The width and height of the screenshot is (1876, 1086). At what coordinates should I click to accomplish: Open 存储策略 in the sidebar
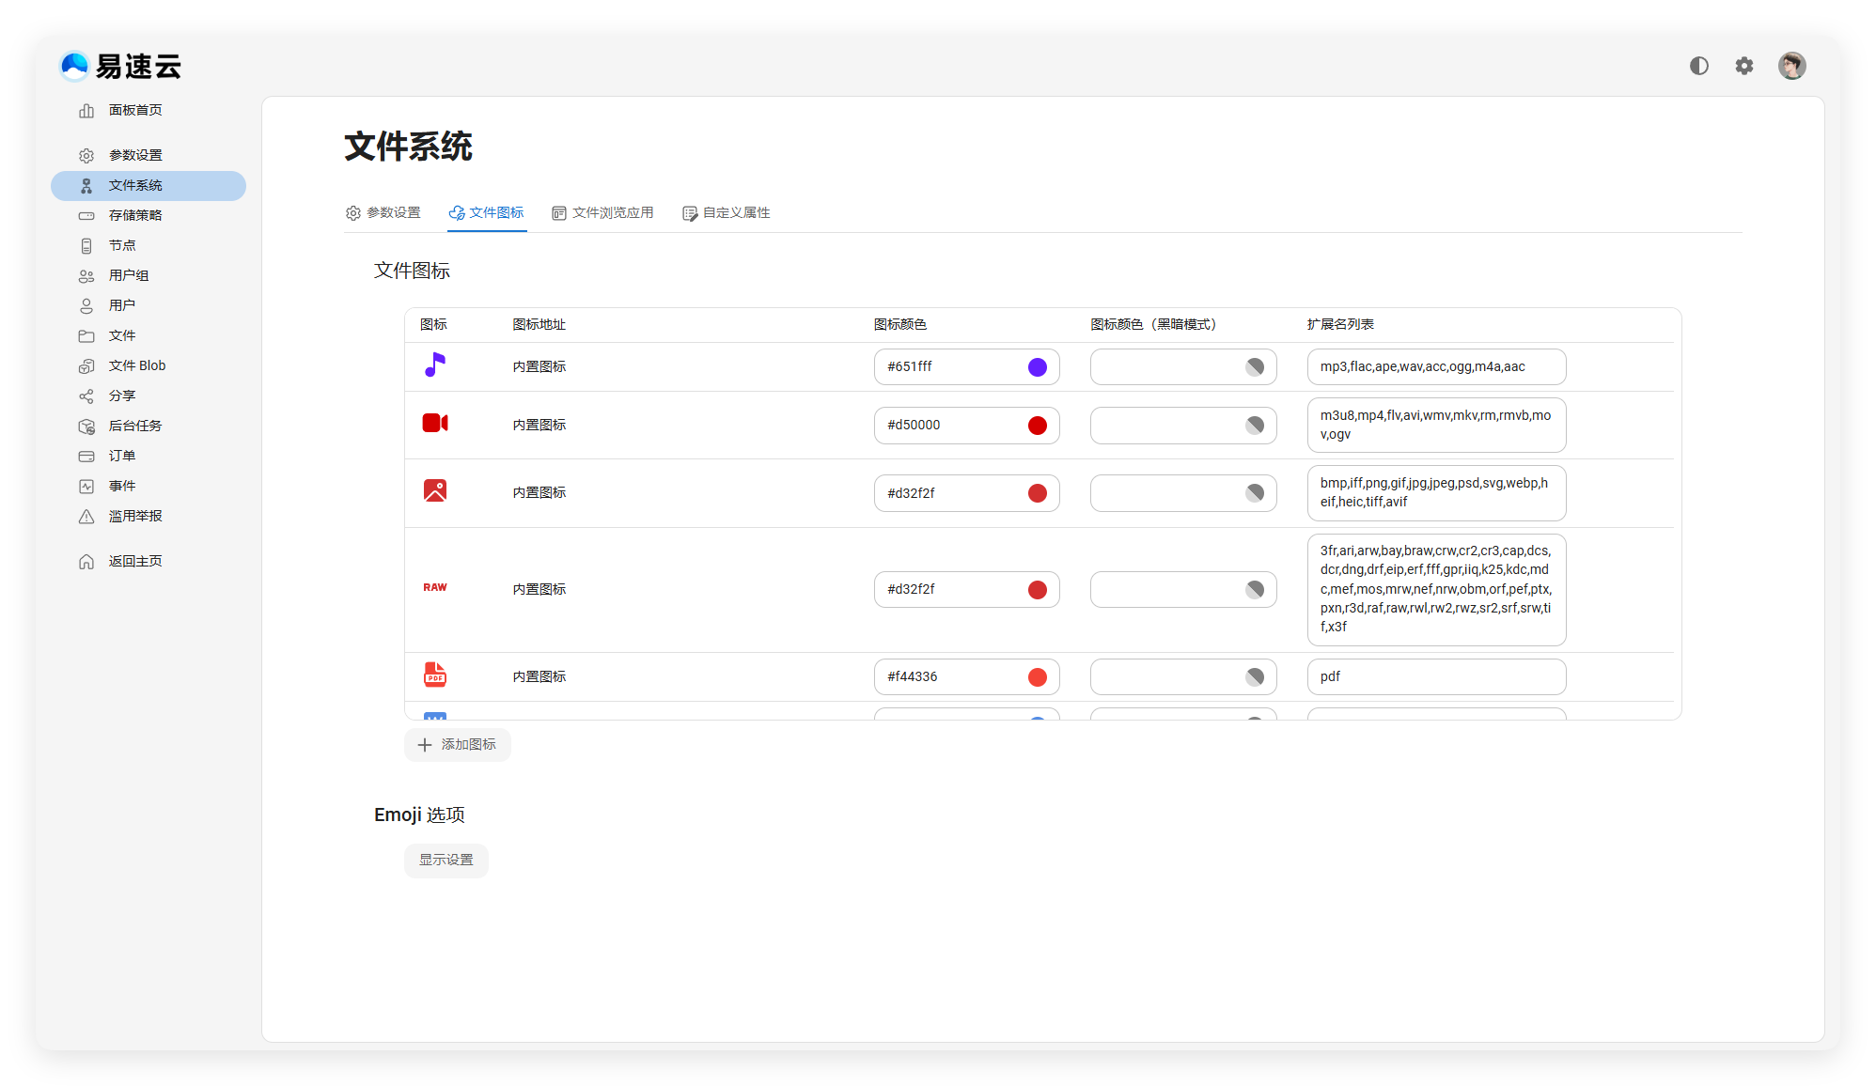(x=135, y=215)
